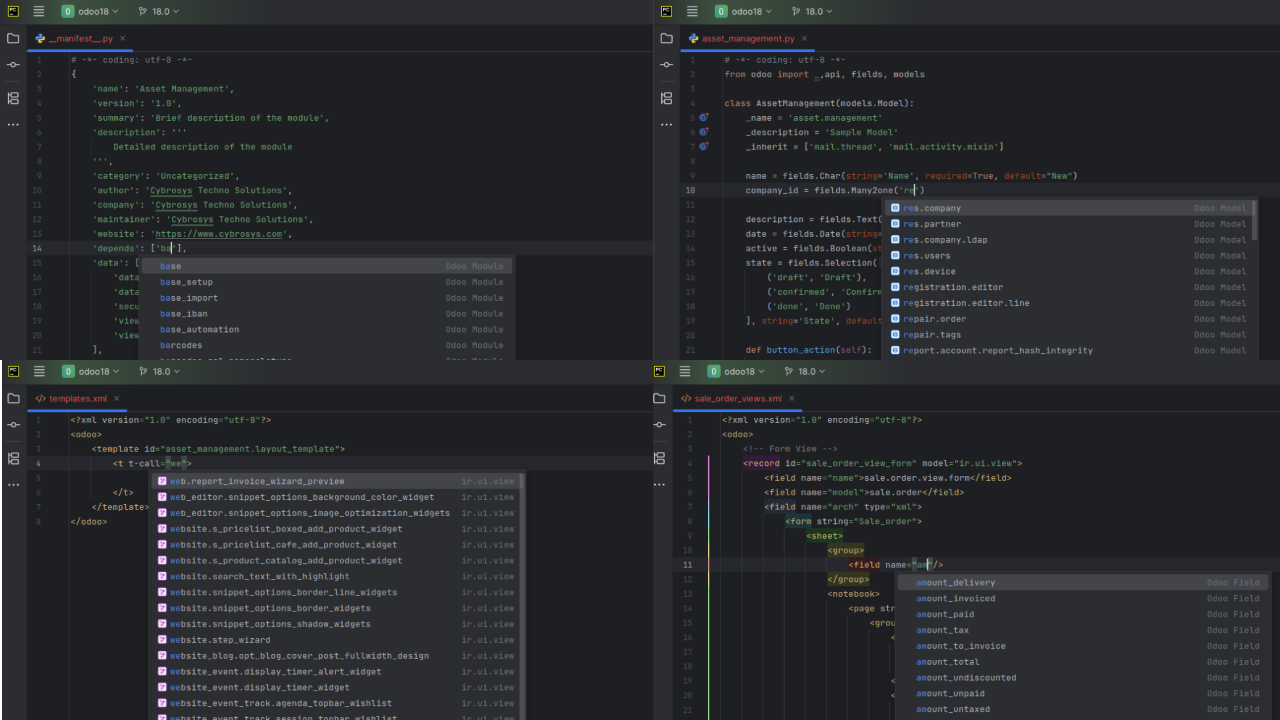Open odoo18 project dropdown in asset_management.py window
Image resolution: width=1280 pixels, height=720 pixels.
pyautogui.click(x=743, y=11)
